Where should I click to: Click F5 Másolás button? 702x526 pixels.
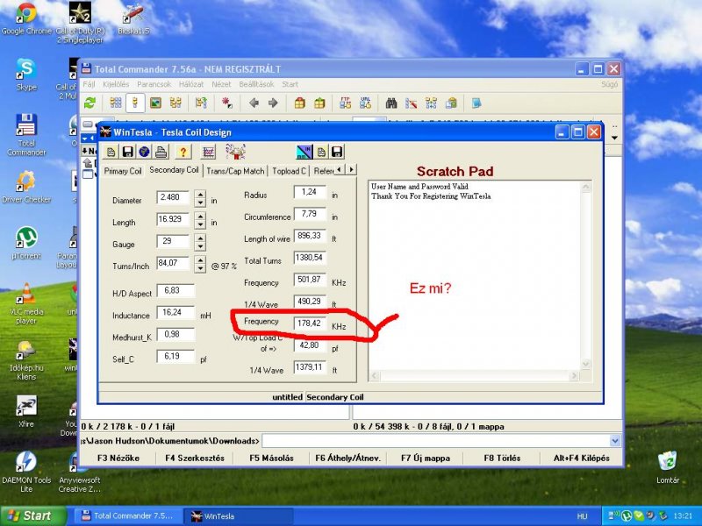271,458
